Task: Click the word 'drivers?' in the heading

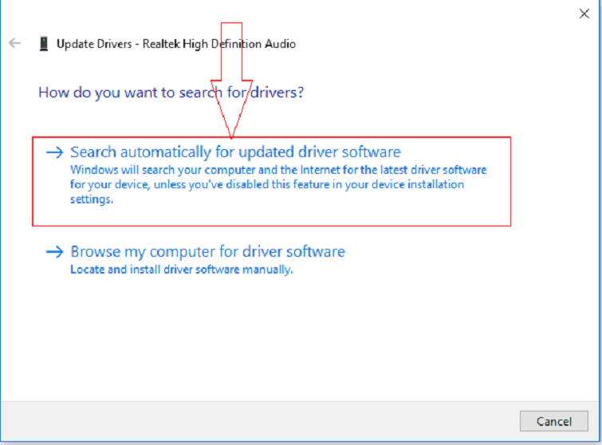Action: (278, 93)
